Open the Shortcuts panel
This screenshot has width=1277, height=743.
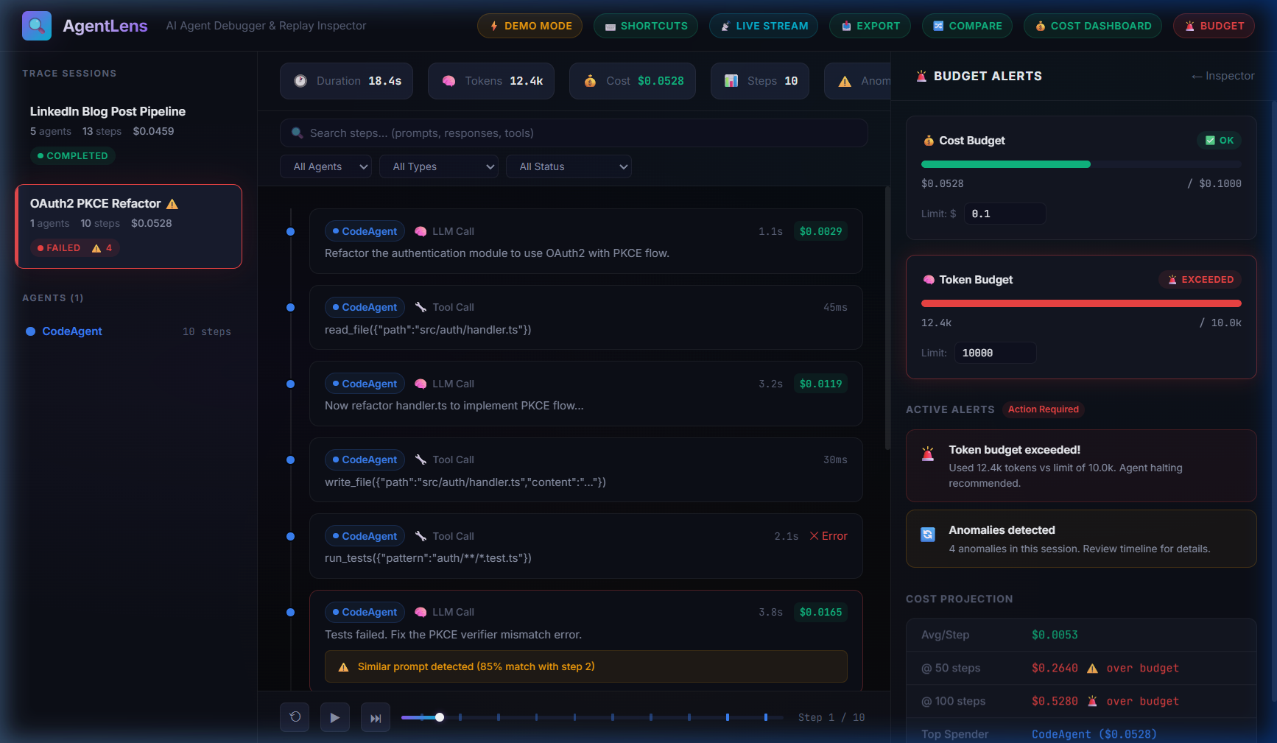(x=646, y=26)
